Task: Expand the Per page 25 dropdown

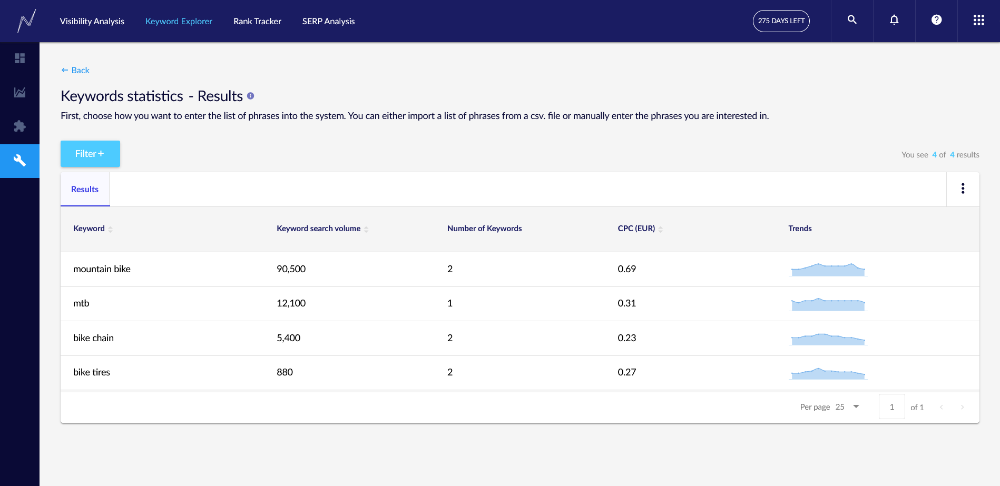Action: (847, 406)
